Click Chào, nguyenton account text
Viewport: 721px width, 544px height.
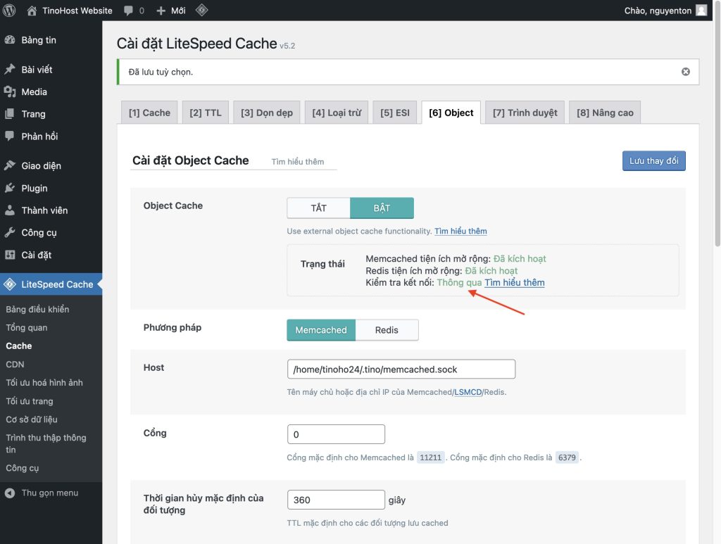(658, 11)
